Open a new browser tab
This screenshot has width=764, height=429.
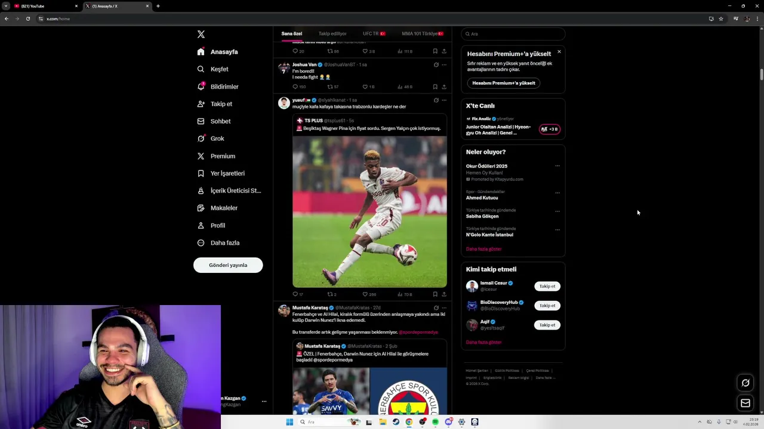(x=158, y=6)
